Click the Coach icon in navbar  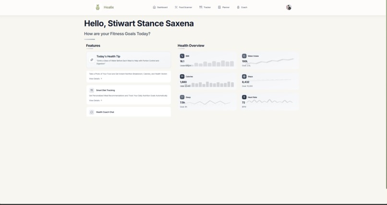pyautogui.click(x=238, y=7)
